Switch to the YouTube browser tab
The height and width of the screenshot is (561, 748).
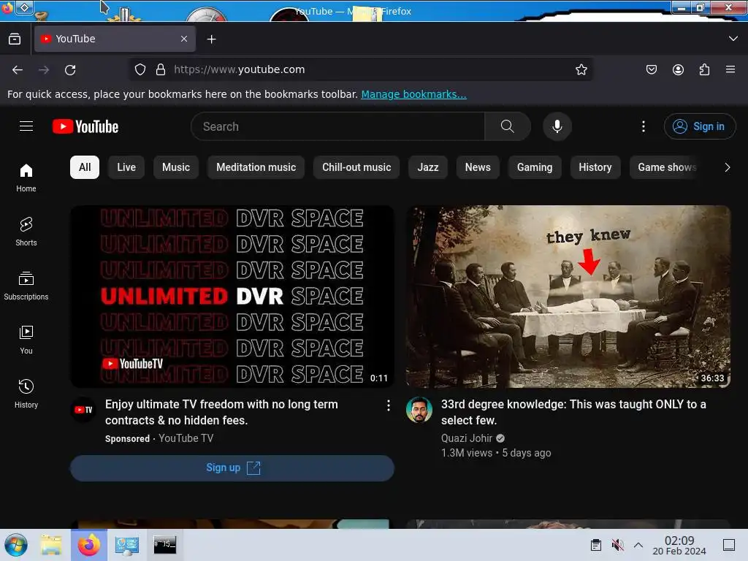coord(115,39)
